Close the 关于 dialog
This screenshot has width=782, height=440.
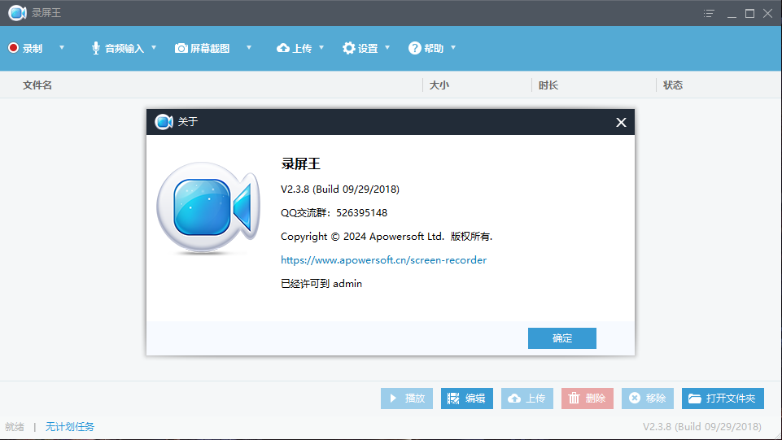621,123
